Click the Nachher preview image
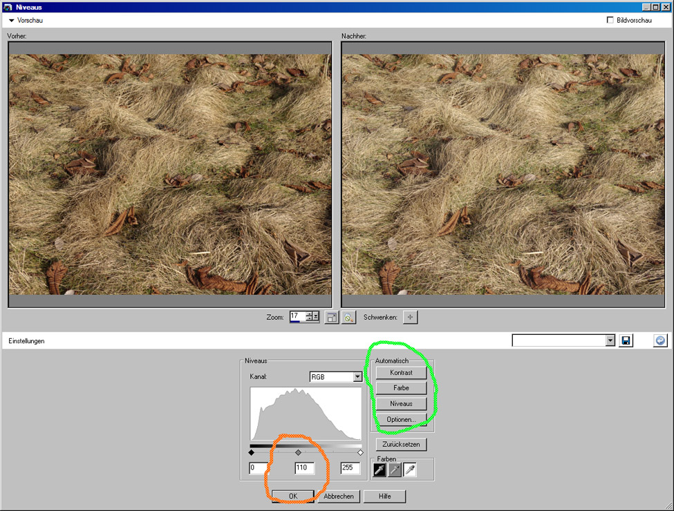 [503, 174]
